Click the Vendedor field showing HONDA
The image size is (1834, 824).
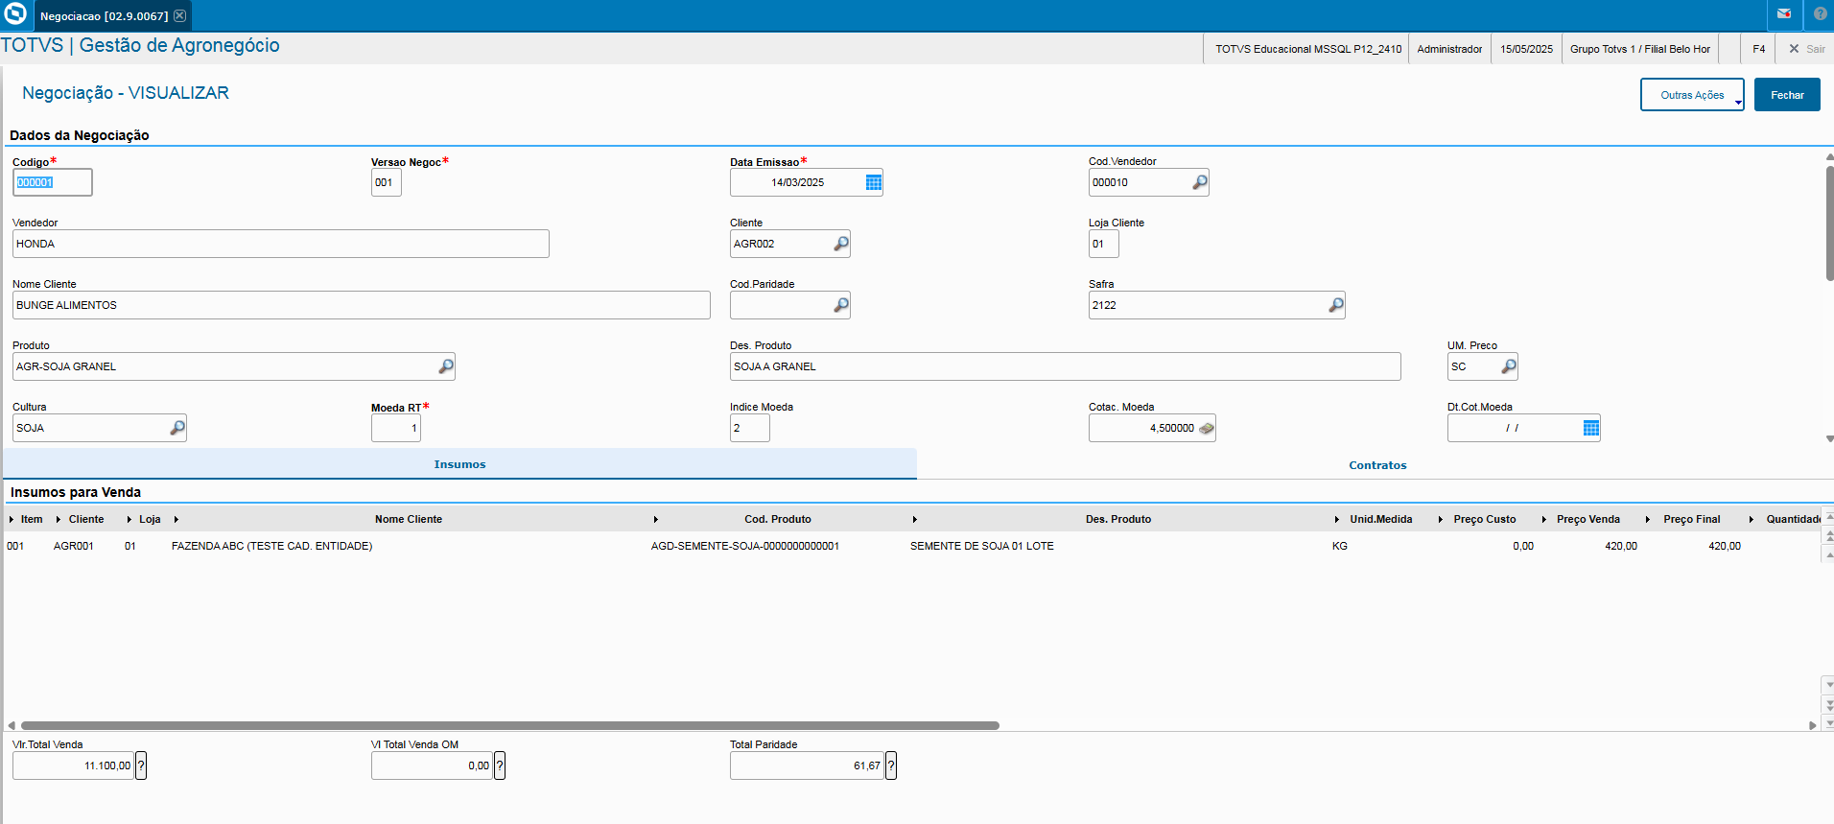(281, 244)
